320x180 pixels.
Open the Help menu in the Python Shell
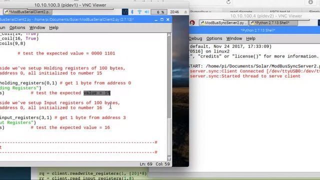[250, 38]
